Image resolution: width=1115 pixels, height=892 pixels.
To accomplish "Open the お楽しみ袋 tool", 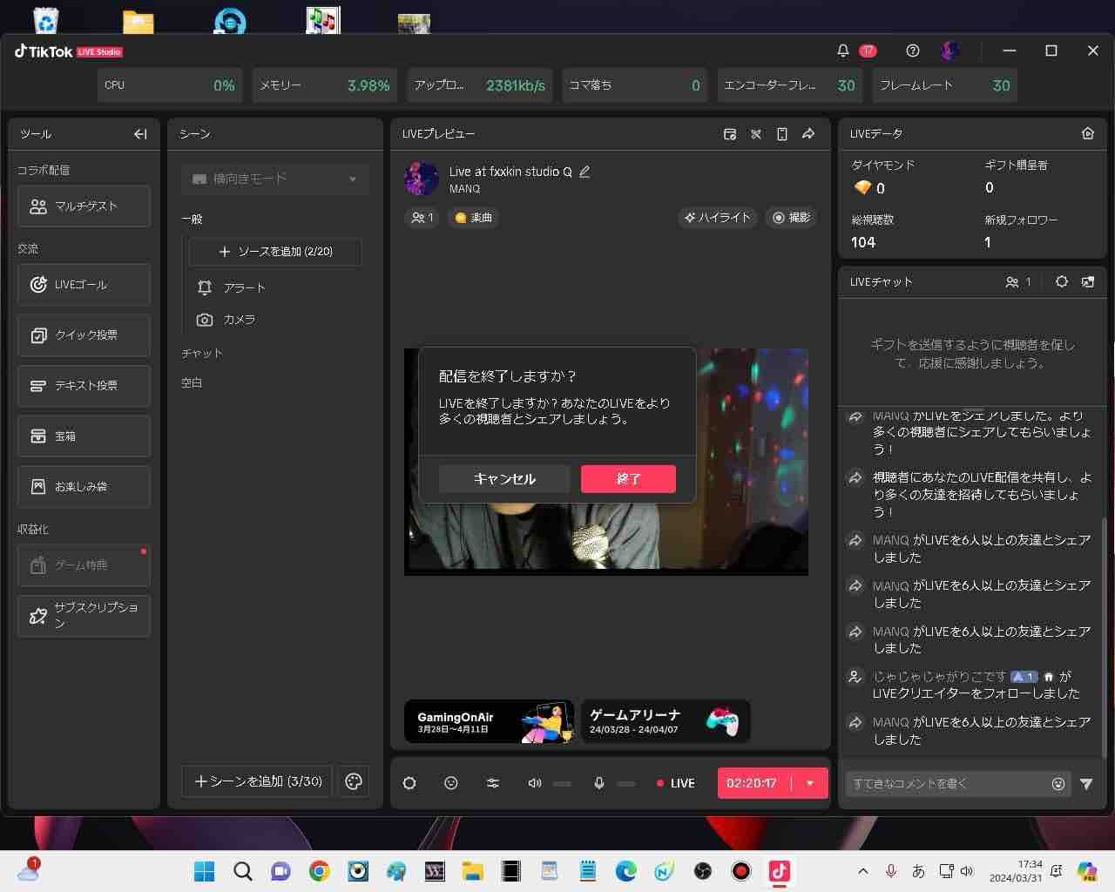I will 84,487.
